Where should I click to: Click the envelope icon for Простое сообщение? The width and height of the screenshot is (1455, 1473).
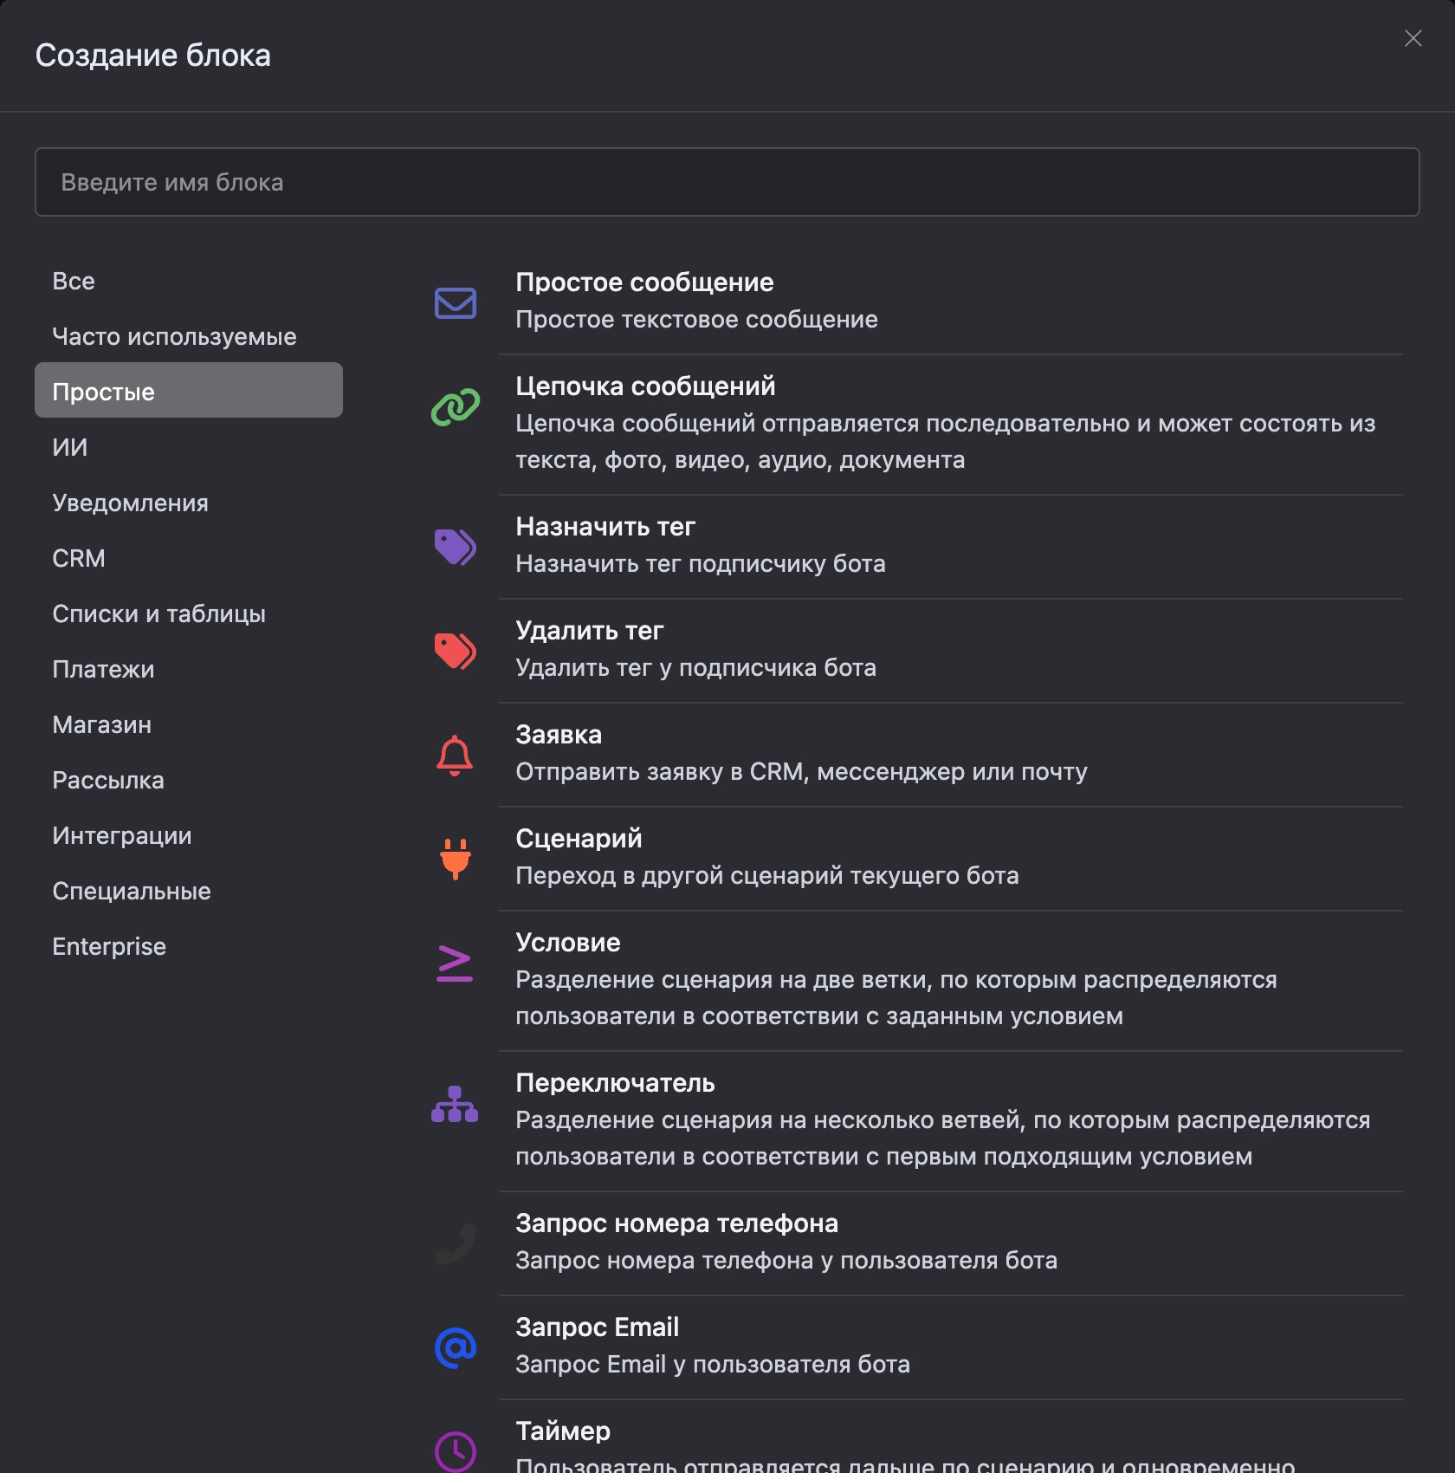click(455, 302)
